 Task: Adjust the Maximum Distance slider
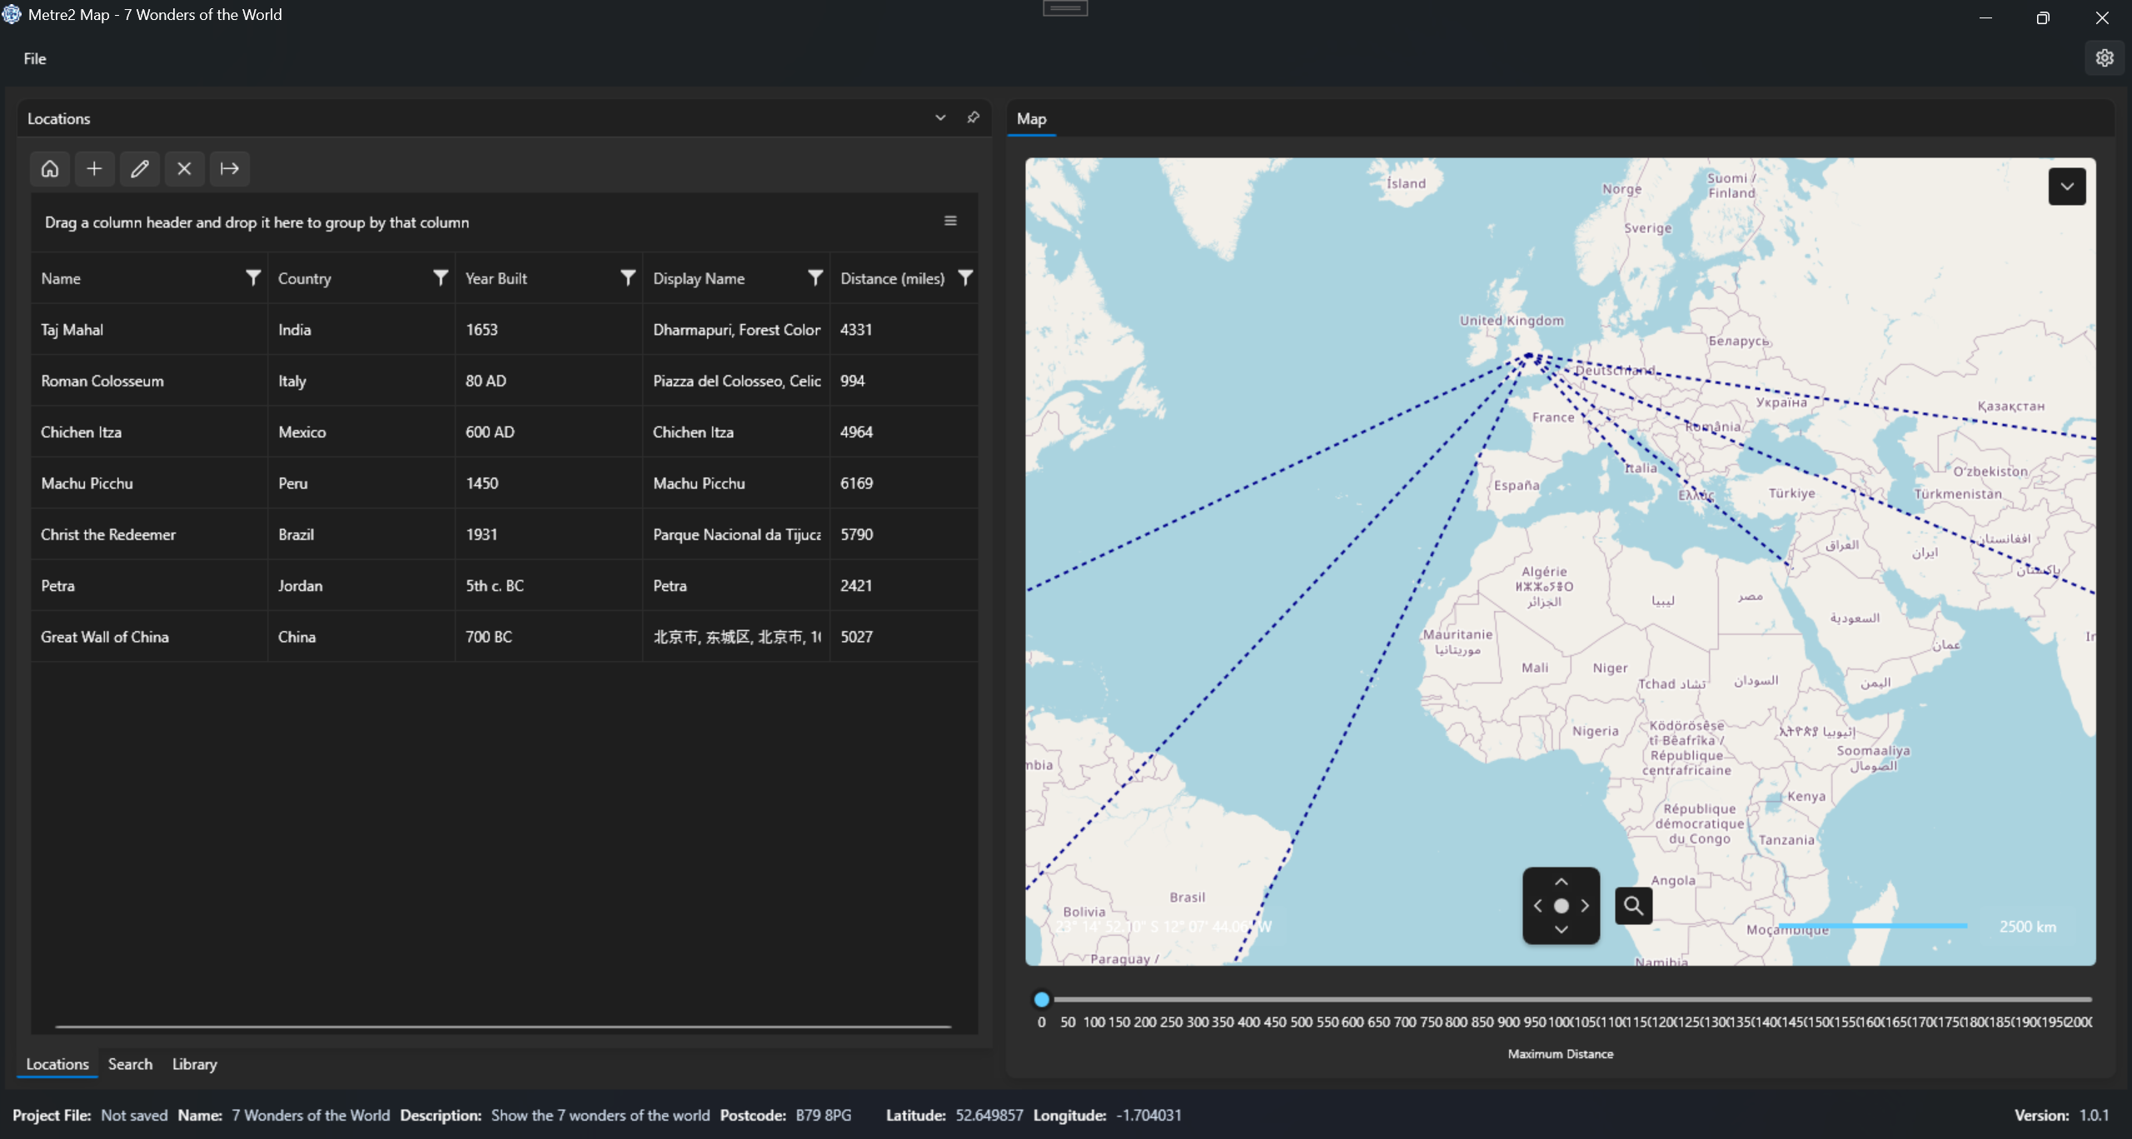(1041, 999)
